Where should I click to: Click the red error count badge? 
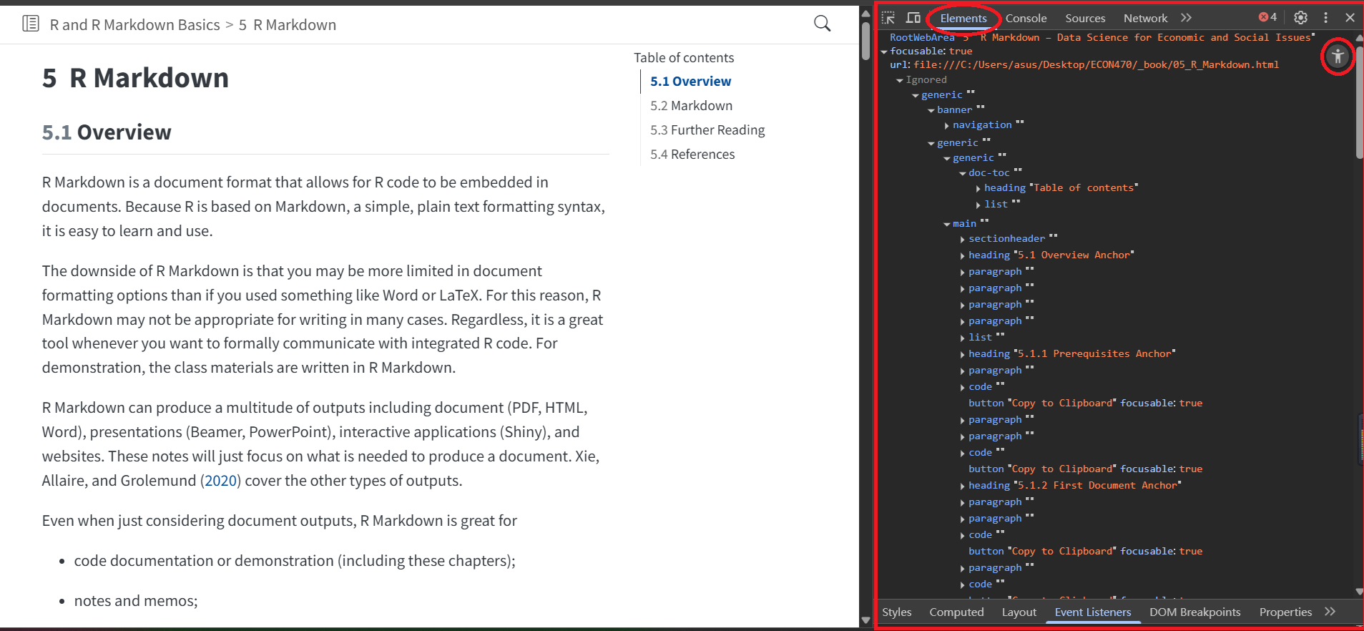click(x=1267, y=17)
